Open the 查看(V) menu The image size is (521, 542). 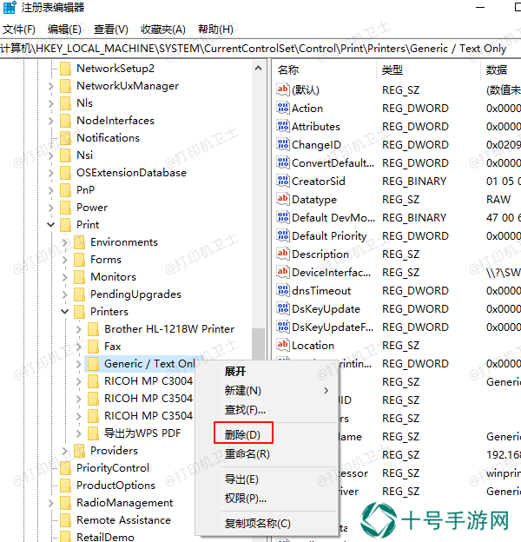pos(111,30)
